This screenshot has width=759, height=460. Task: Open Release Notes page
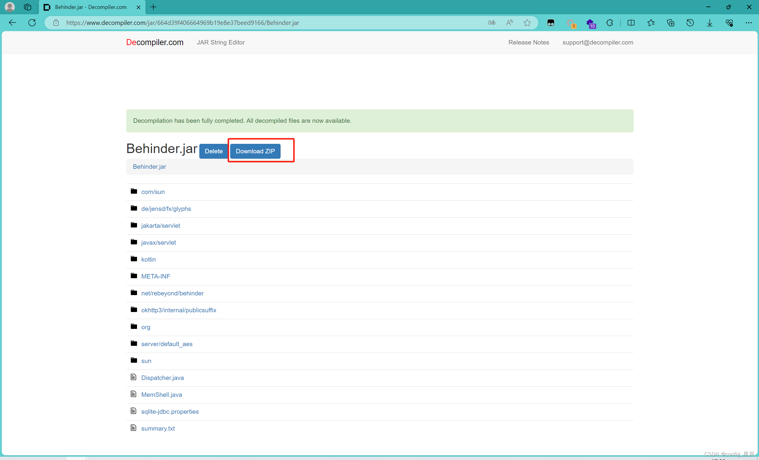tap(529, 42)
